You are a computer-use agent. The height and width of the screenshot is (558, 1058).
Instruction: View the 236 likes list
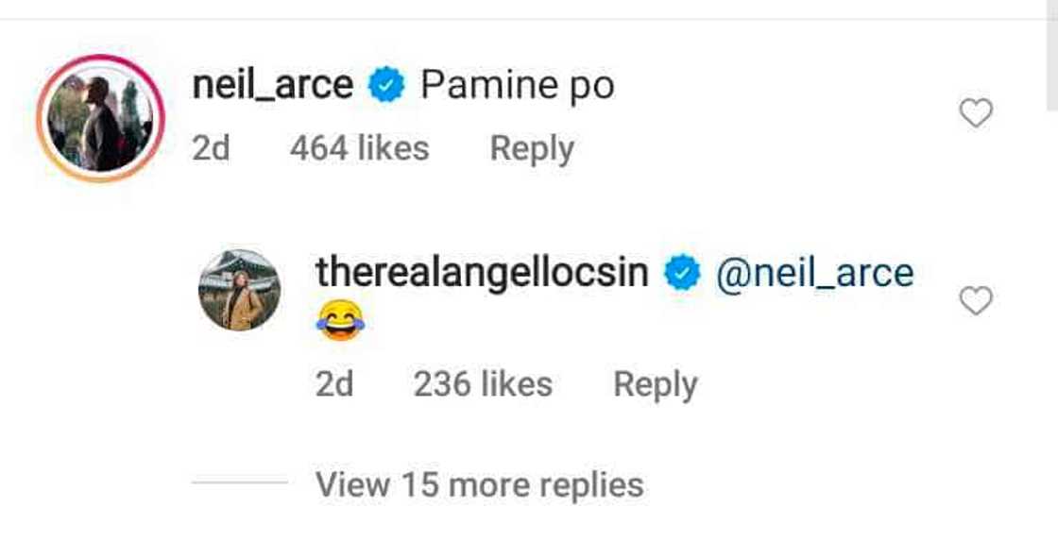483,384
